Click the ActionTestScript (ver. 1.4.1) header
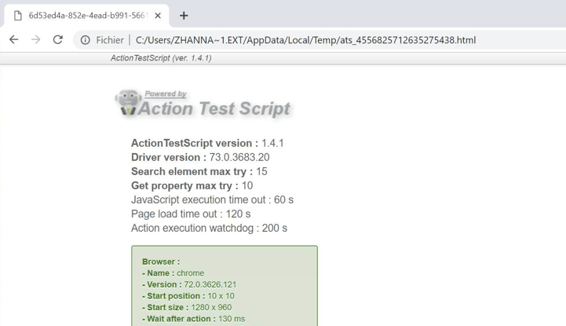Image resolution: width=566 pixels, height=326 pixels. click(x=161, y=58)
